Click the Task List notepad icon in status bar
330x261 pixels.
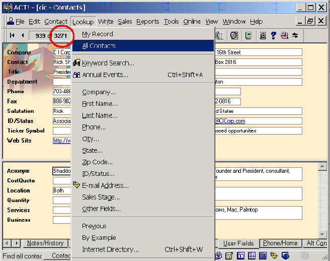pos(229,256)
